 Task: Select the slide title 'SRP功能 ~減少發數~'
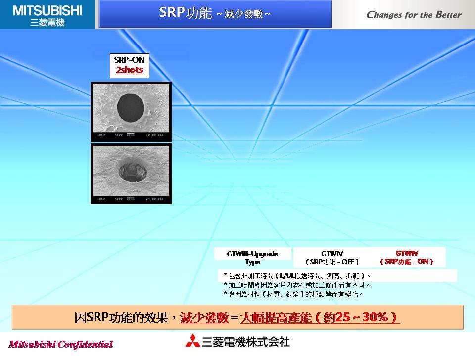214,13
